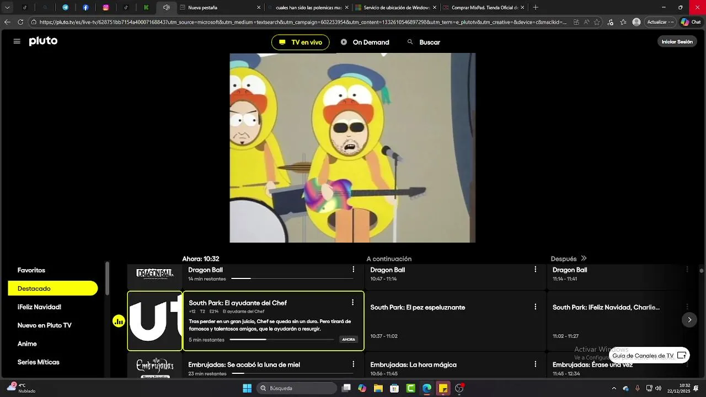Click the yellow now-playing equalizer icon
The height and width of the screenshot is (397, 706).
click(119, 321)
